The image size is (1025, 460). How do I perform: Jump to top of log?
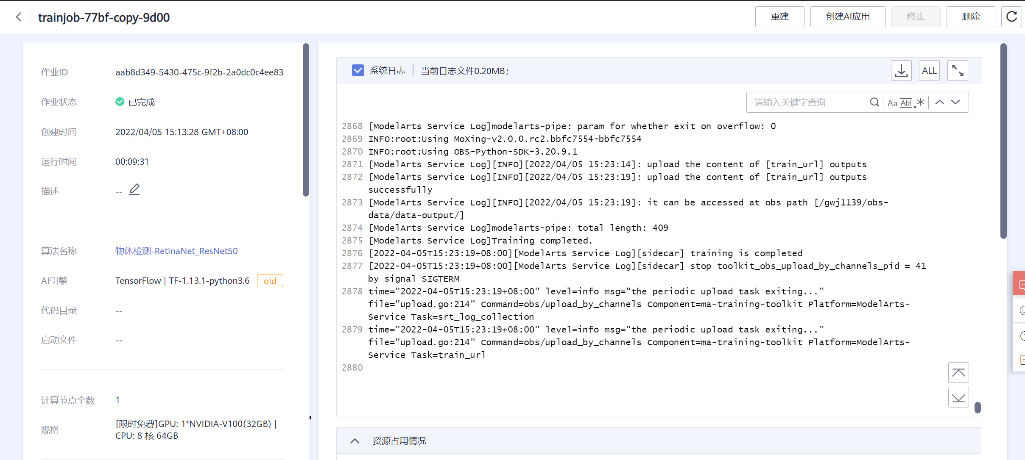point(958,373)
